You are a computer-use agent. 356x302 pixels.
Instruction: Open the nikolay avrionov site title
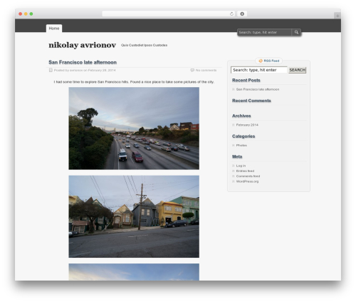pos(82,45)
